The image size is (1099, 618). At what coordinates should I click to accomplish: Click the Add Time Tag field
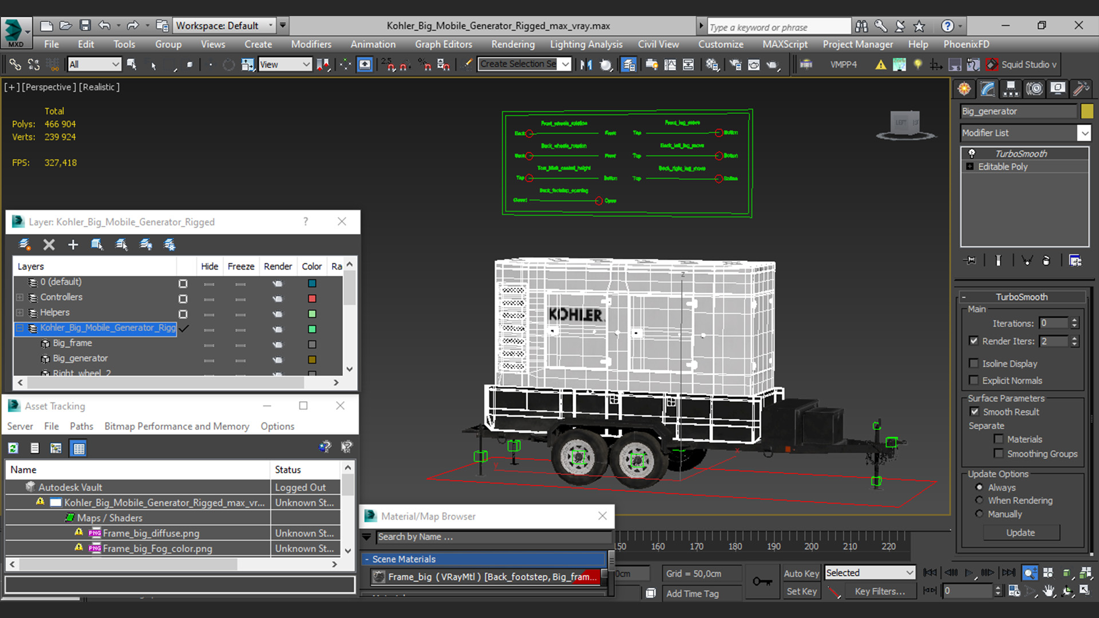pos(702,593)
